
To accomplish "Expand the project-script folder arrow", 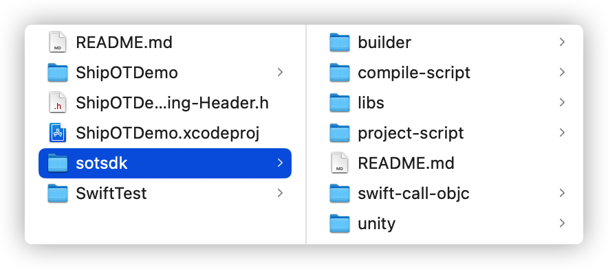I will [562, 132].
